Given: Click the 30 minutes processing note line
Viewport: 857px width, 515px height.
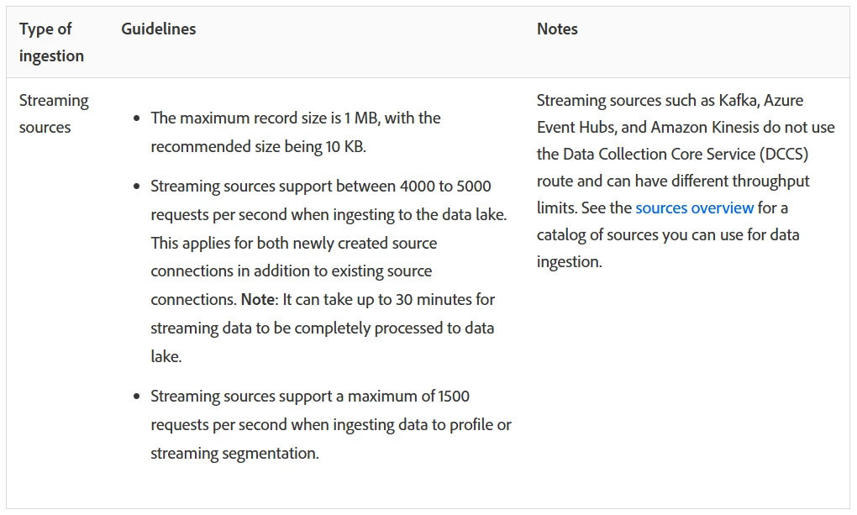Looking at the screenshot, I should (x=368, y=300).
